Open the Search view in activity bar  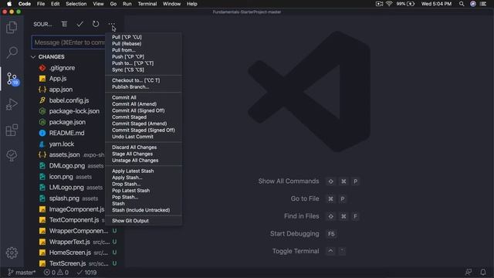click(x=12, y=53)
